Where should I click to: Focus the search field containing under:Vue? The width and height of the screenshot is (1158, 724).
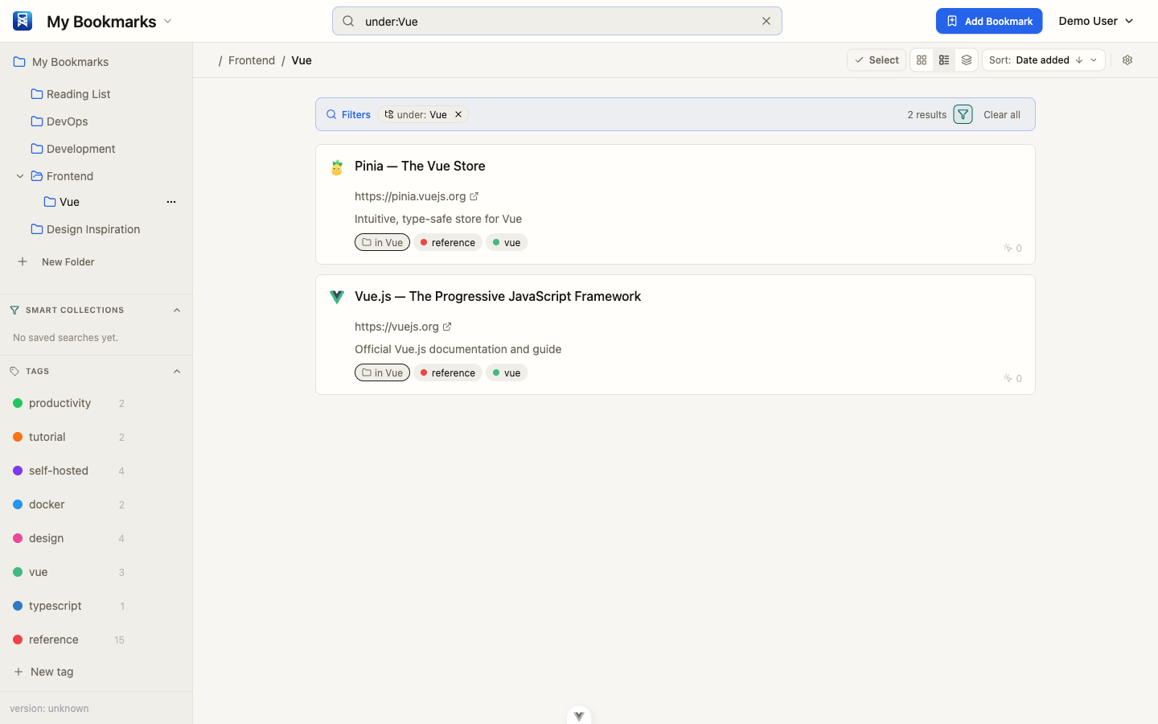tap(556, 22)
